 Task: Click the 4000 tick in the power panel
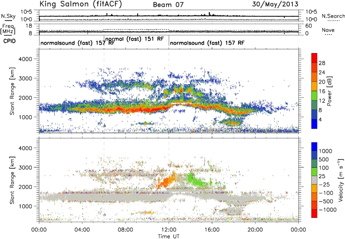click(x=25, y=59)
